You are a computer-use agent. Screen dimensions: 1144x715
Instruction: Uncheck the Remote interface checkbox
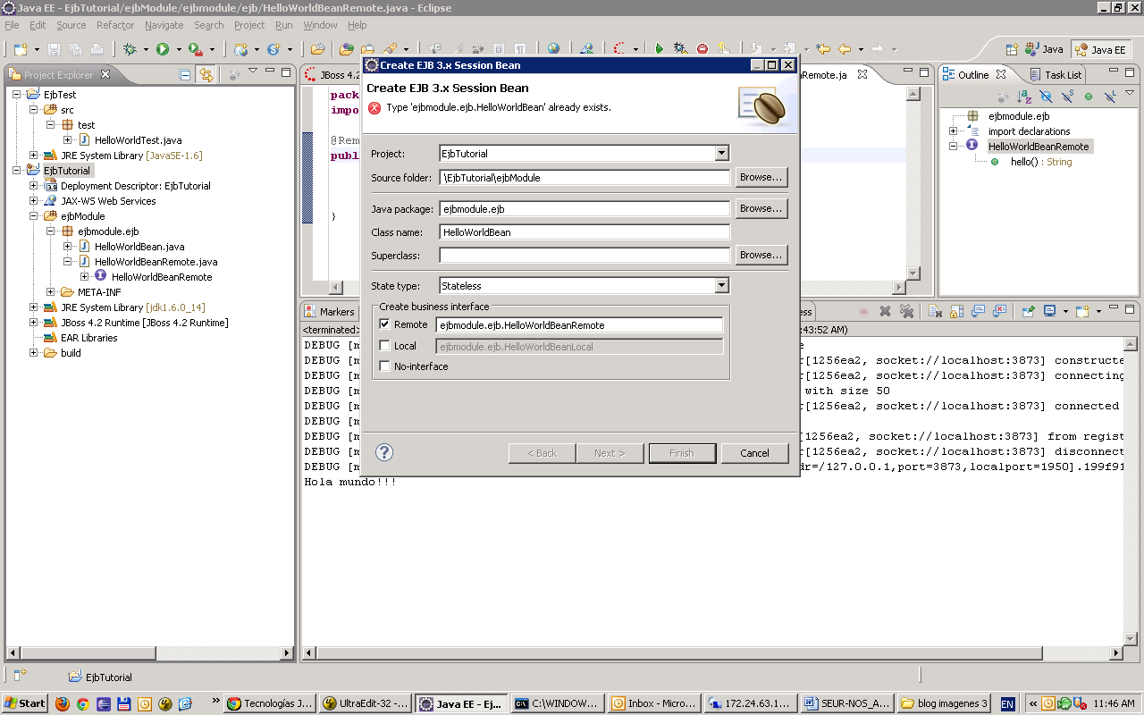coord(384,324)
